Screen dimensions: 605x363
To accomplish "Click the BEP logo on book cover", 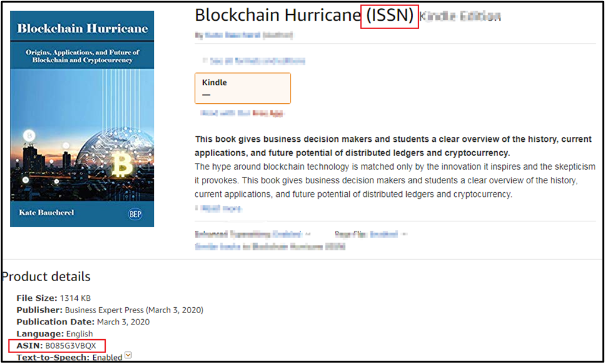I will pyautogui.click(x=136, y=213).
